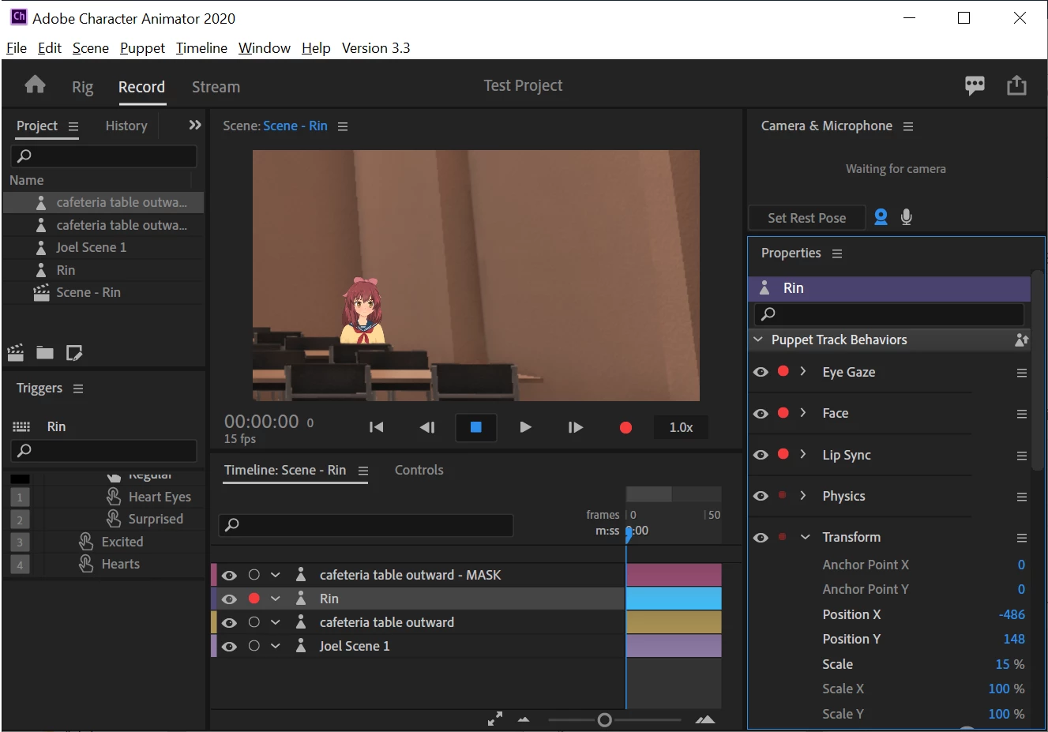The height and width of the screenshot is (732, 1048).
Task: Open Eye Gaze behavior menu icon
Action: 1022,373
